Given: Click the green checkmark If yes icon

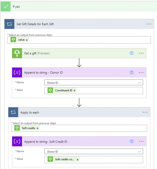Looking at the screenshot, I should point(5,6).
